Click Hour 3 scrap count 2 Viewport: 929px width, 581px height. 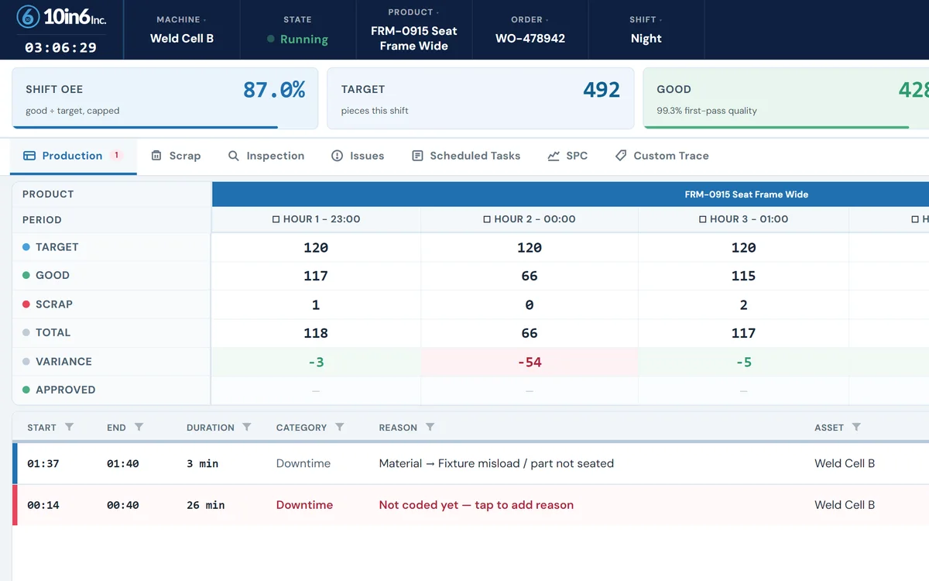click(x=744, y=305)
